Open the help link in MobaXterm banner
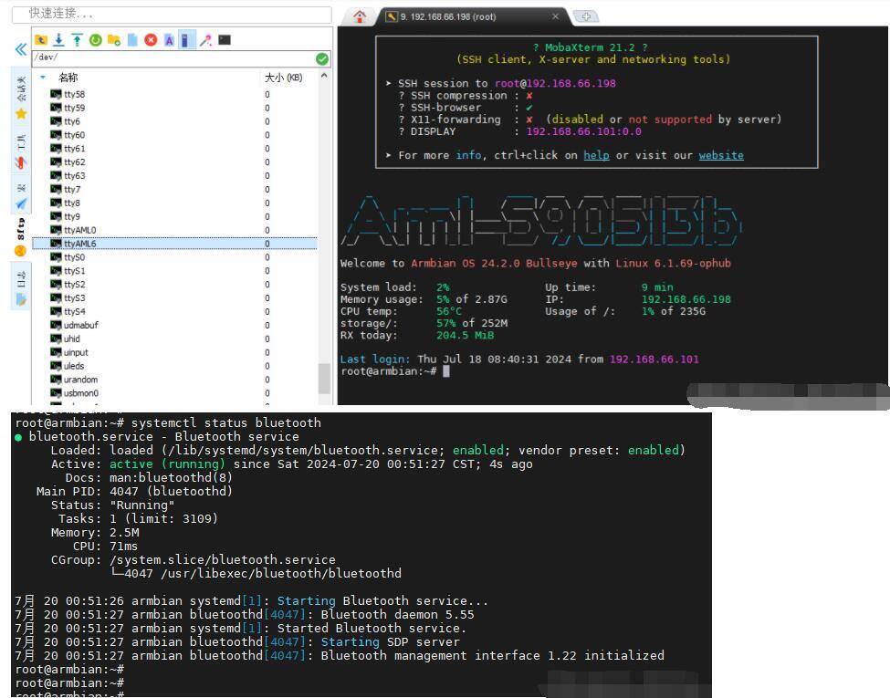 596,155
